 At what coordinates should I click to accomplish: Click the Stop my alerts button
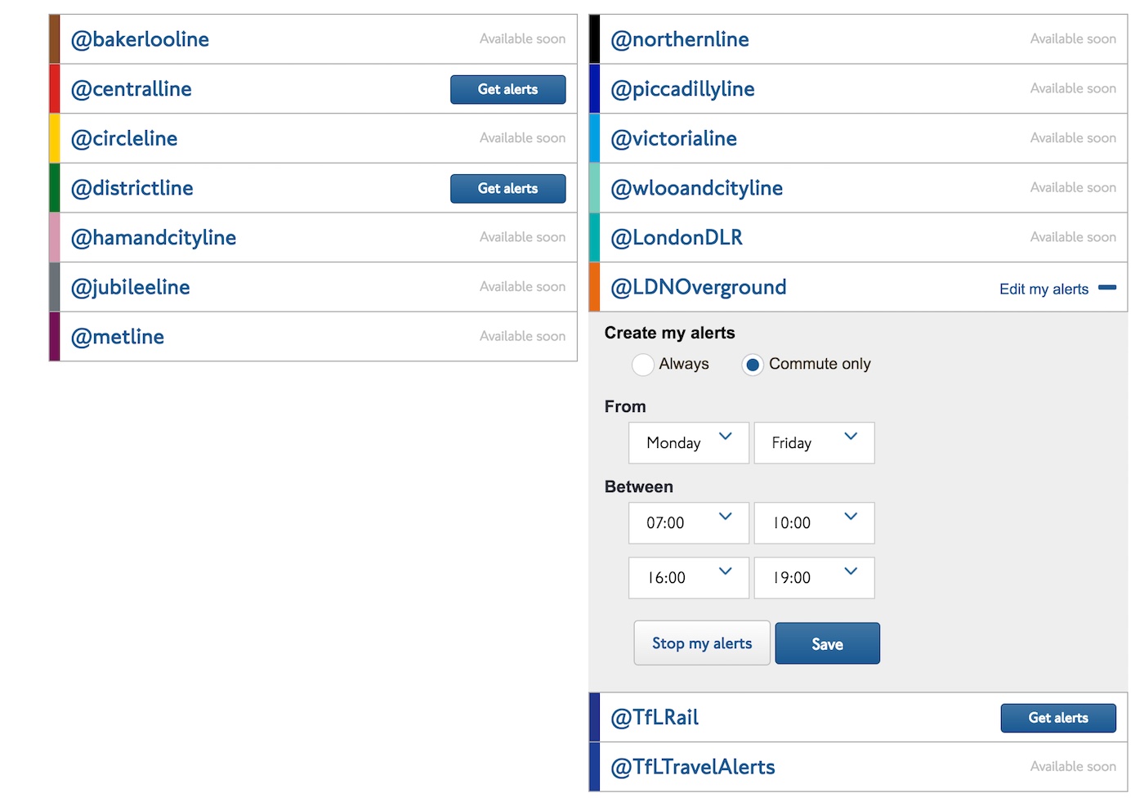702,643
